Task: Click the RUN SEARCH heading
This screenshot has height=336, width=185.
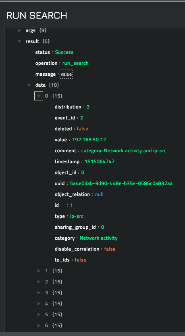Action: pyautogui.click(x=37, y=16)
